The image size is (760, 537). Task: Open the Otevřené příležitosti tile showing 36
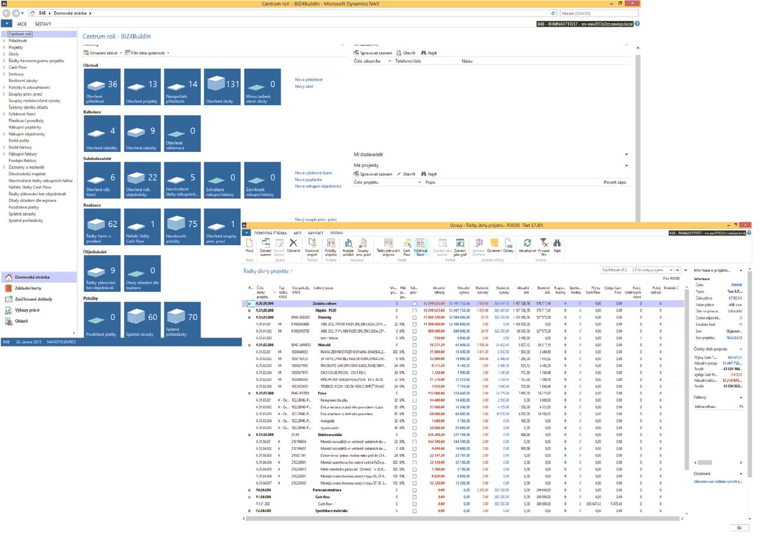coord(103,87)
